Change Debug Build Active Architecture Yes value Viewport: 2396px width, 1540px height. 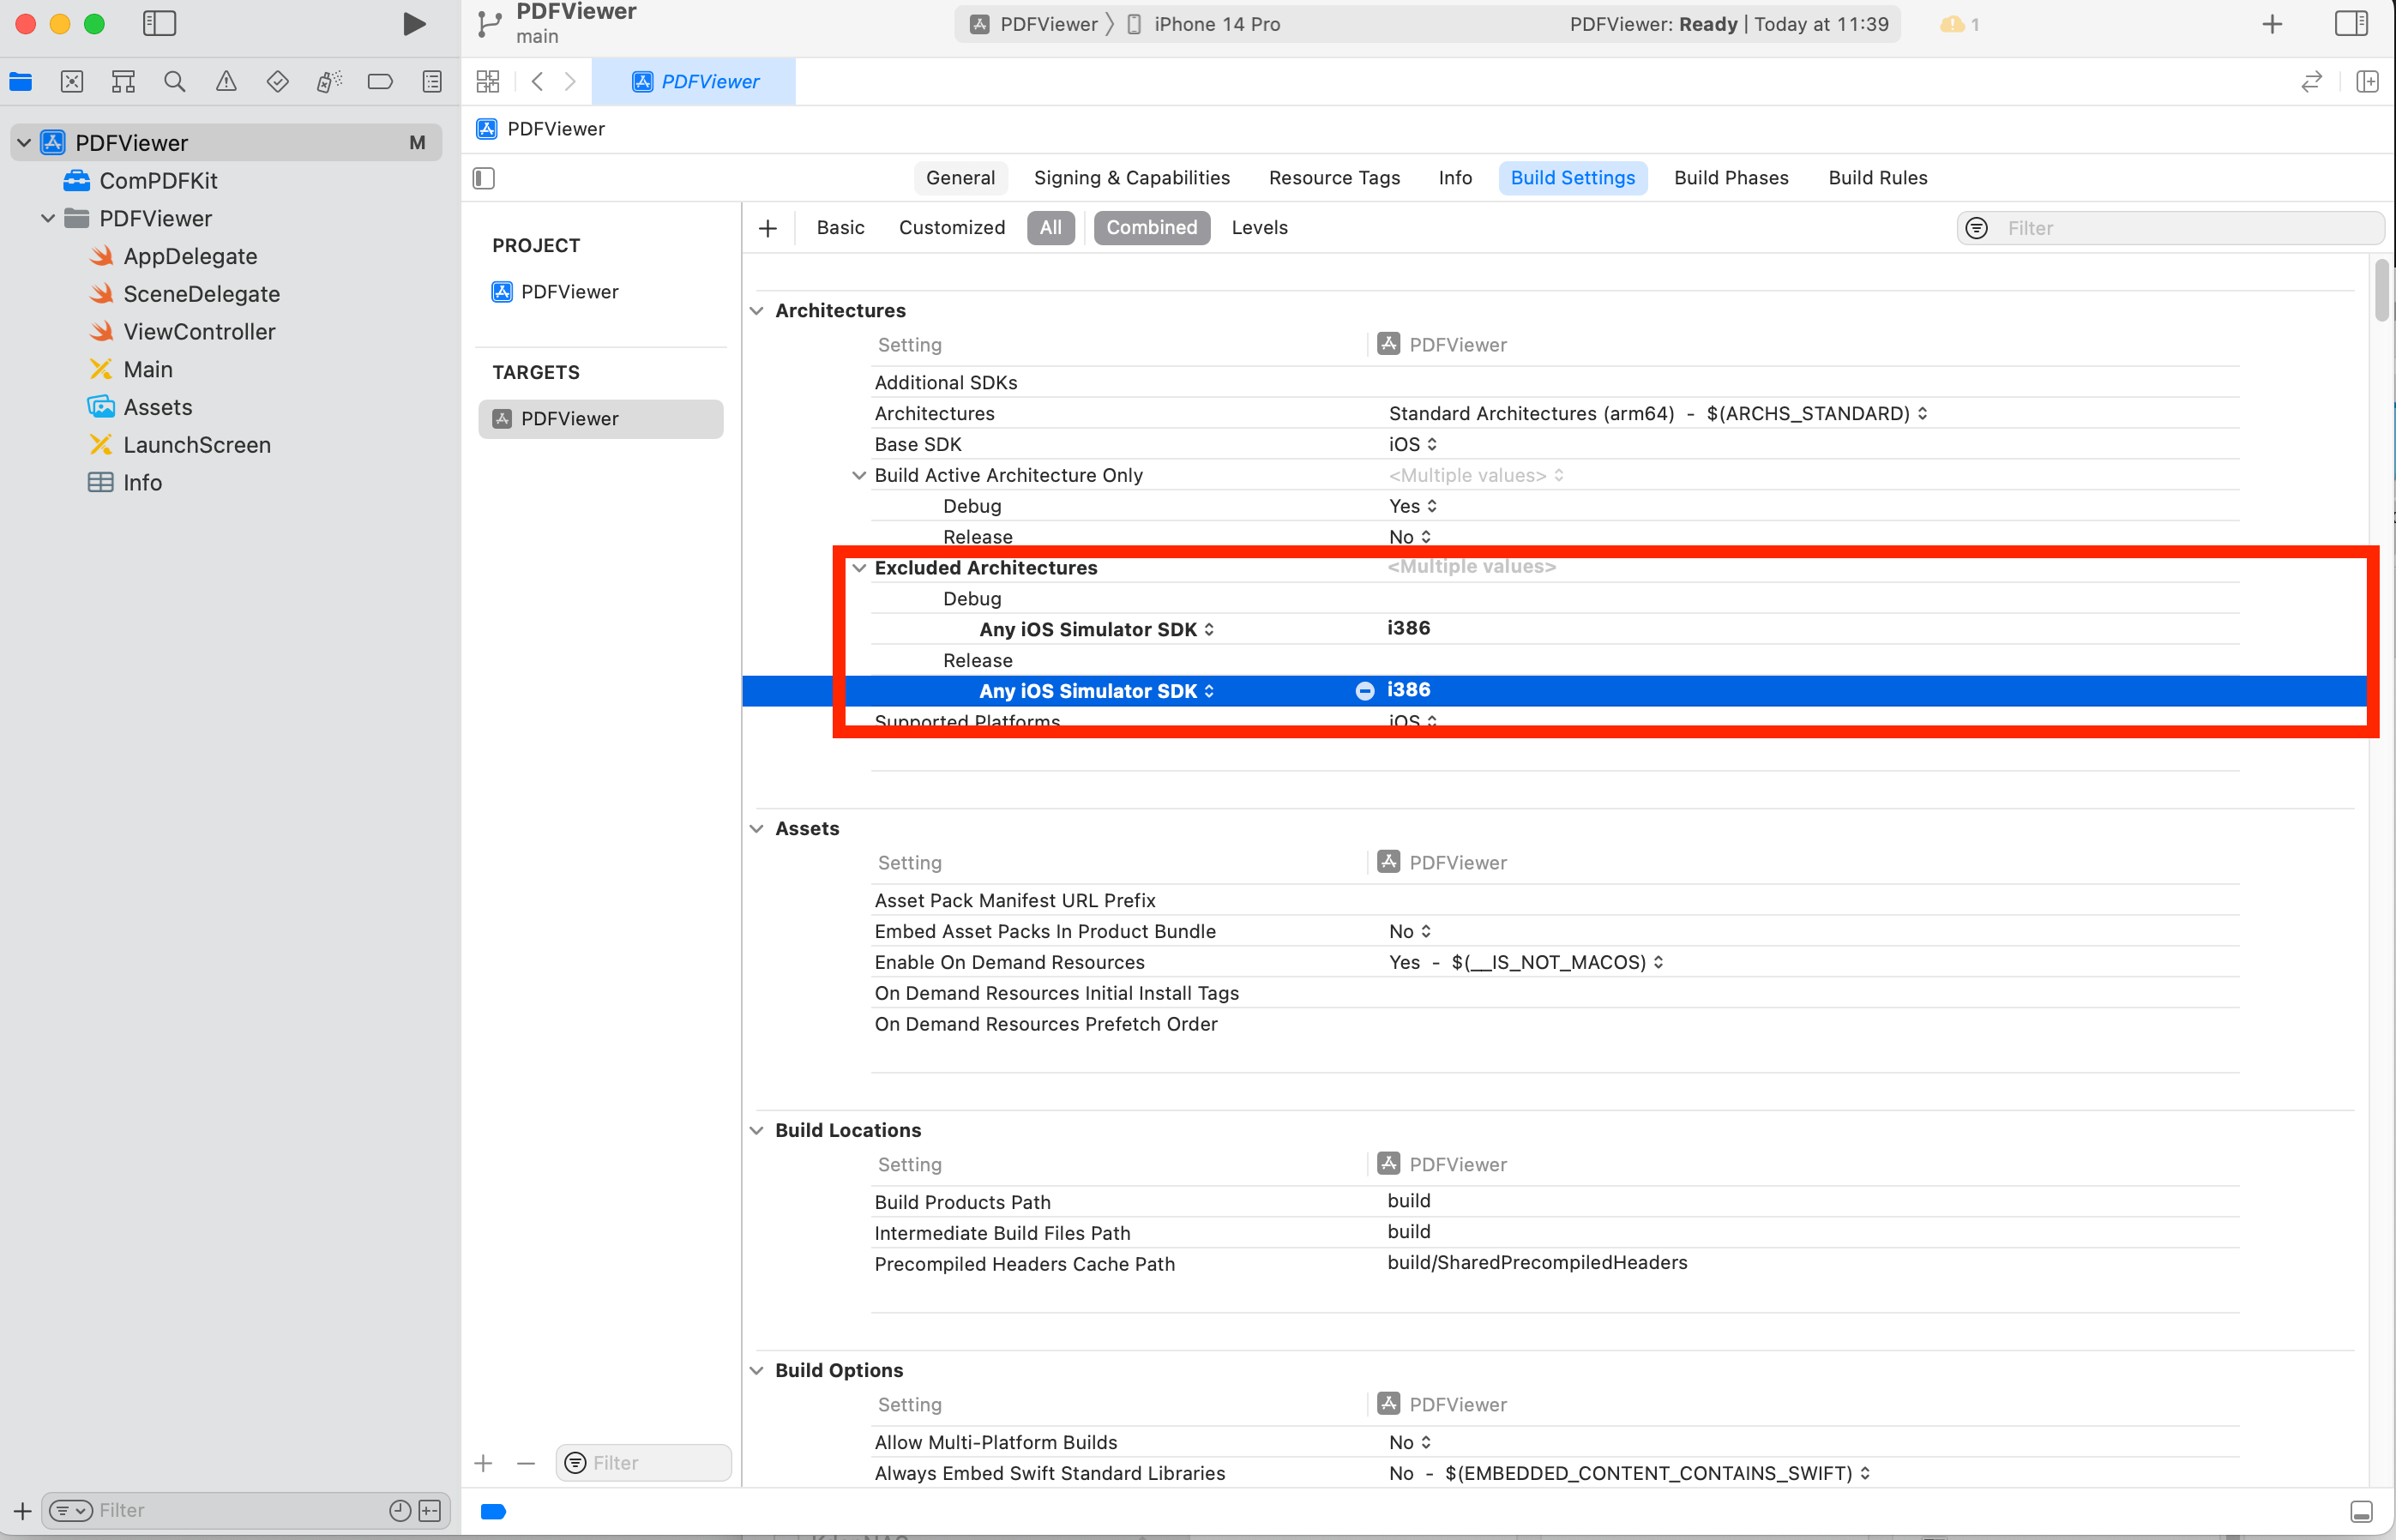[x=1413, y=507]
